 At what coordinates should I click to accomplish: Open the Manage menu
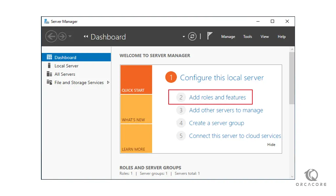point(228,37)
